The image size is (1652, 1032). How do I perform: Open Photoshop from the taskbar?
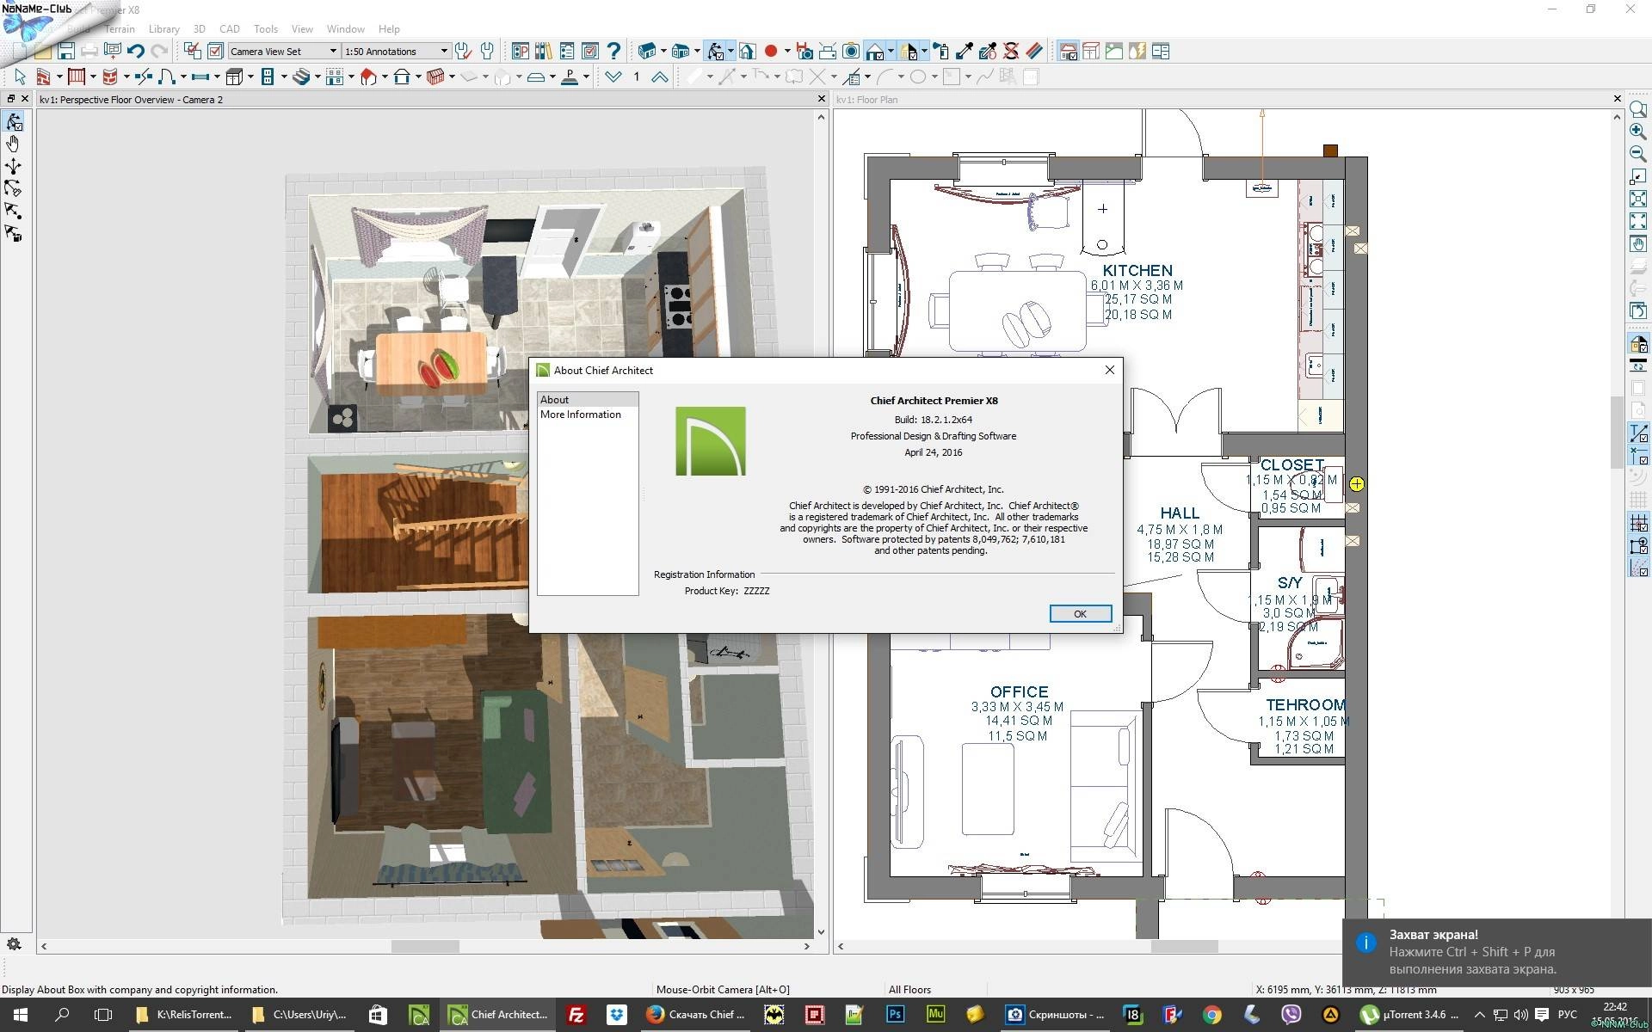(x=895, y=1015)
